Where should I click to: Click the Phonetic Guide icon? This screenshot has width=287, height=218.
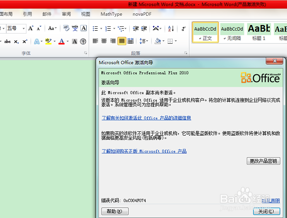point(75,28)
